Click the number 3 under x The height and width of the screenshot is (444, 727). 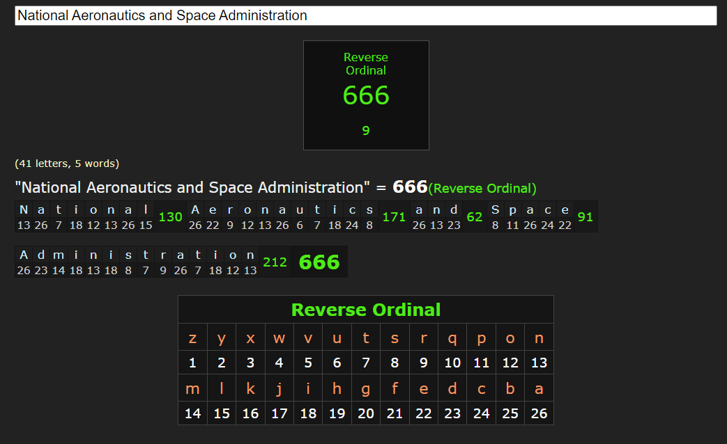[250, 363]
